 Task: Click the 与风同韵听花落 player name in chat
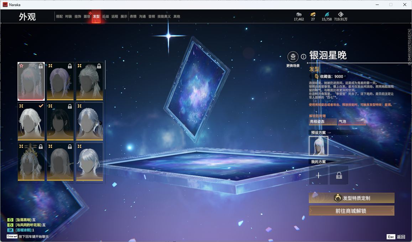coord(29,225)
